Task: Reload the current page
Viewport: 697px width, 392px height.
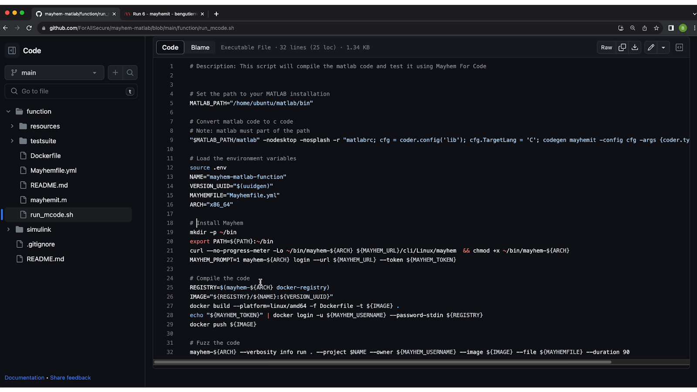Action: pos(29,28)
